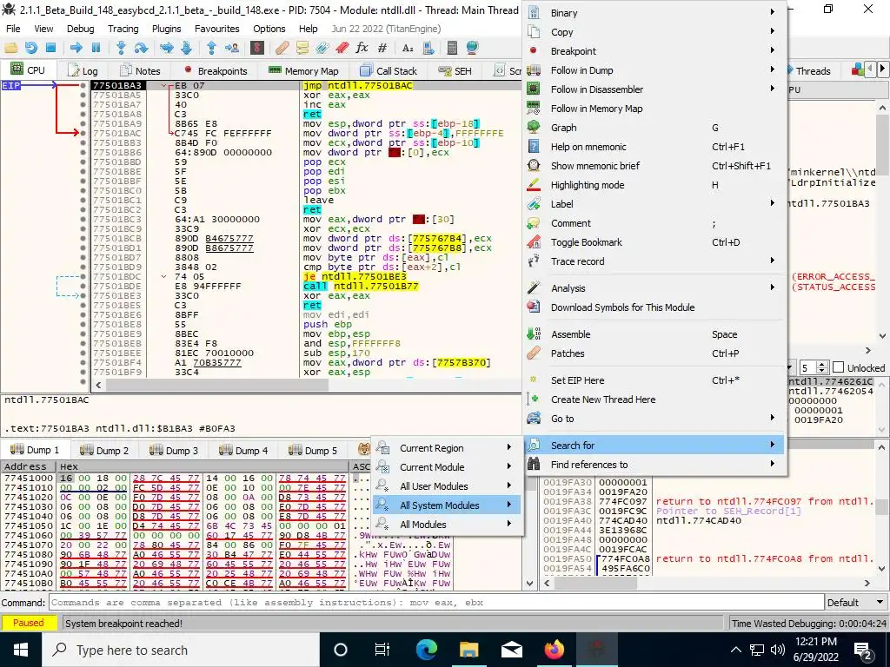890x667 pixels.
Task: Click the Pause toolbar icon
Action: [96, 49]
